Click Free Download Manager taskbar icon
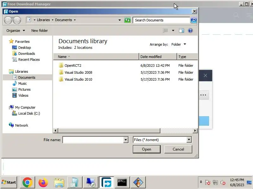 (107, 182)
